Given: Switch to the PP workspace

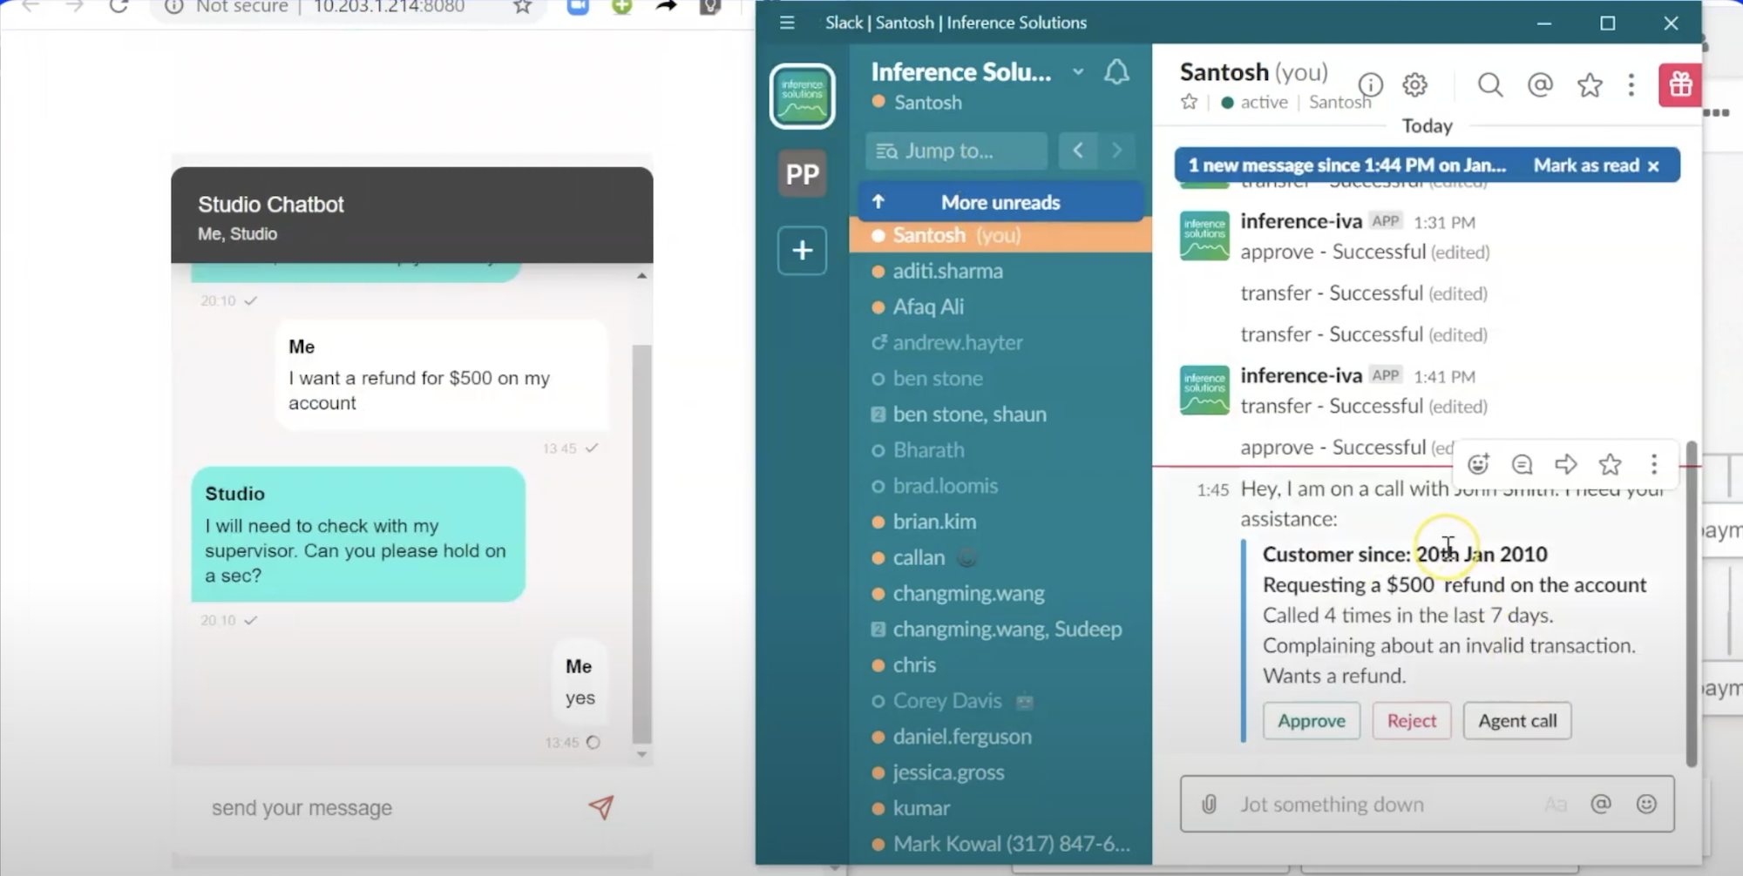Looking at the screenshot, I should (x=802, y=174).
